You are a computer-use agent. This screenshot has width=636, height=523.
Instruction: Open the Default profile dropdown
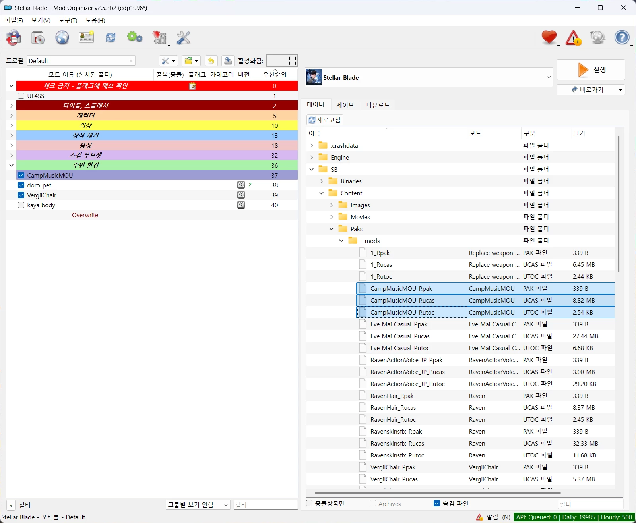point(81,61)
